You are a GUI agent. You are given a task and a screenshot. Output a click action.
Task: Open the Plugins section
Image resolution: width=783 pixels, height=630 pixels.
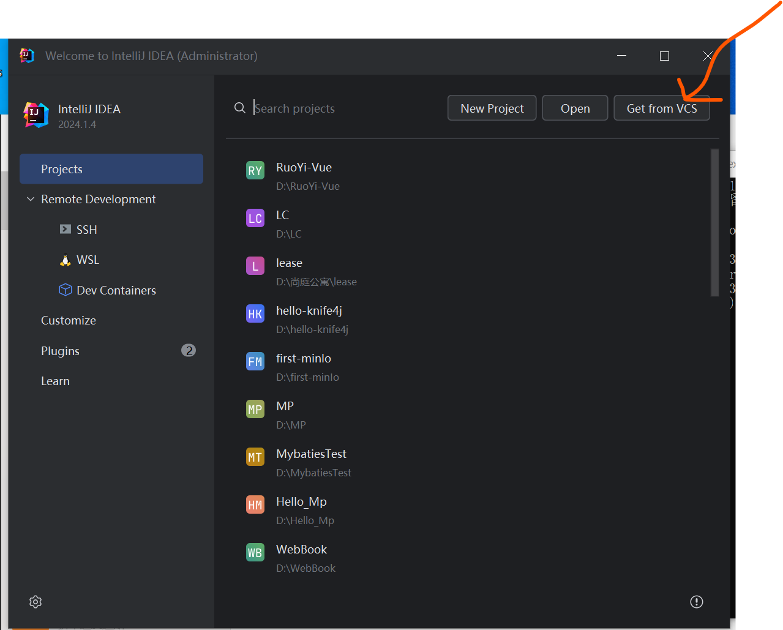60,351
